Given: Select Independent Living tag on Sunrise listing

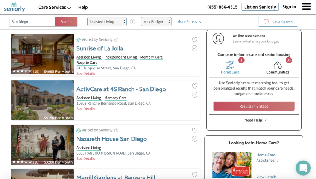Looking at the screenshot, I should [121, 57].
